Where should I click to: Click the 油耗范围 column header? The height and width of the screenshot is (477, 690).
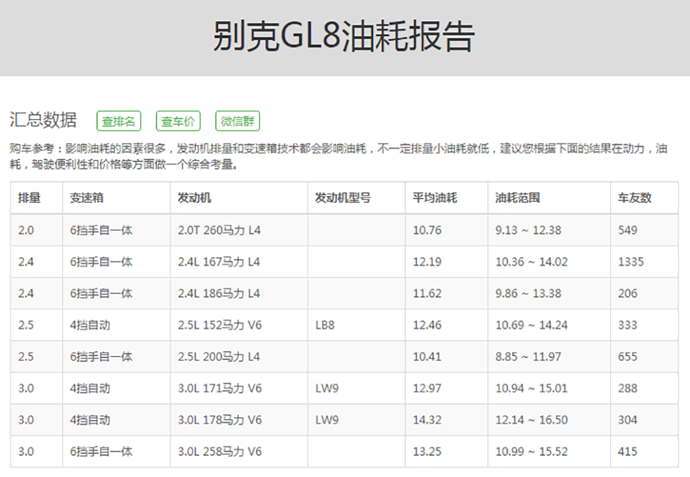(x=517, y=198)
